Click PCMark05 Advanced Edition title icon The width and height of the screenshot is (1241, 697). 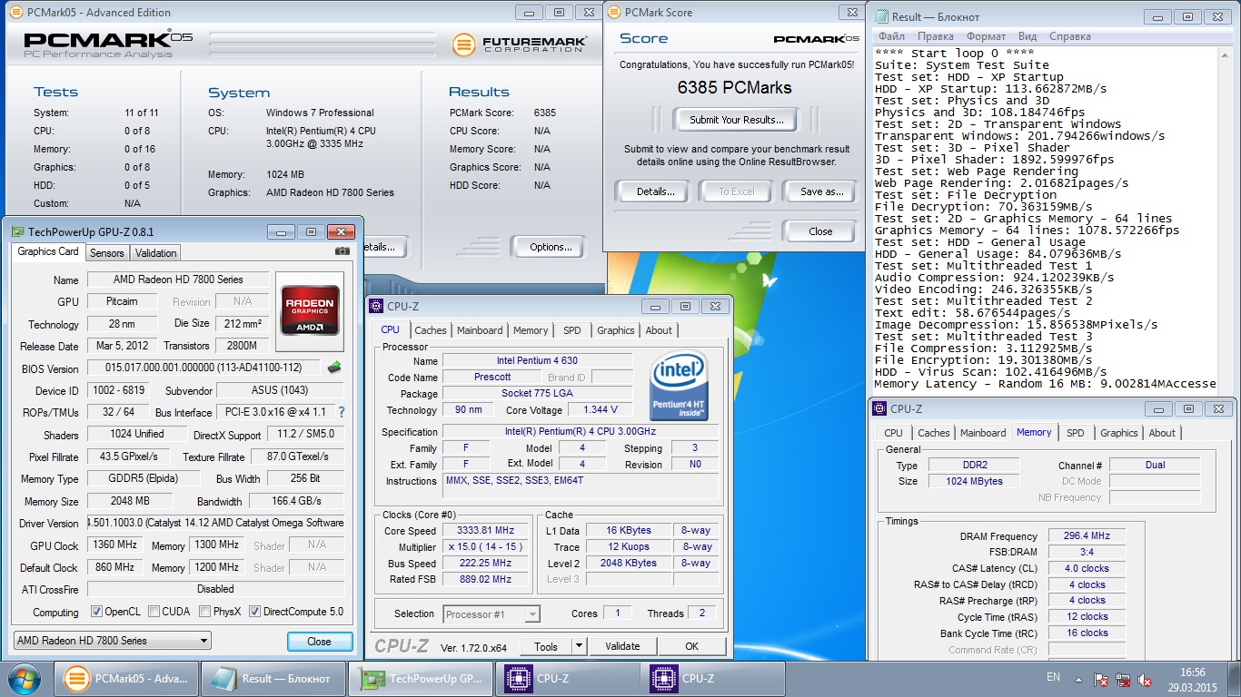coord(15,13)
